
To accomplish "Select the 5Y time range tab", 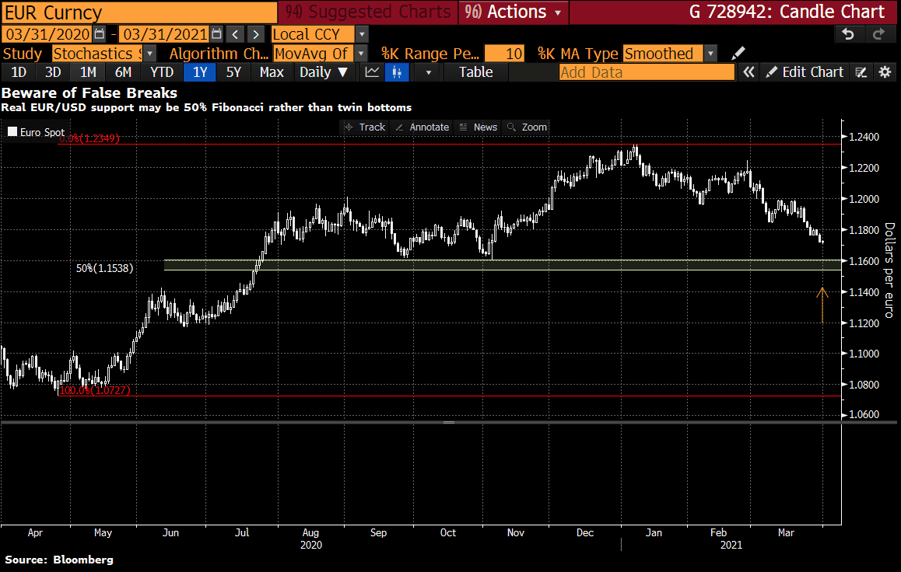I will (233, 72).
